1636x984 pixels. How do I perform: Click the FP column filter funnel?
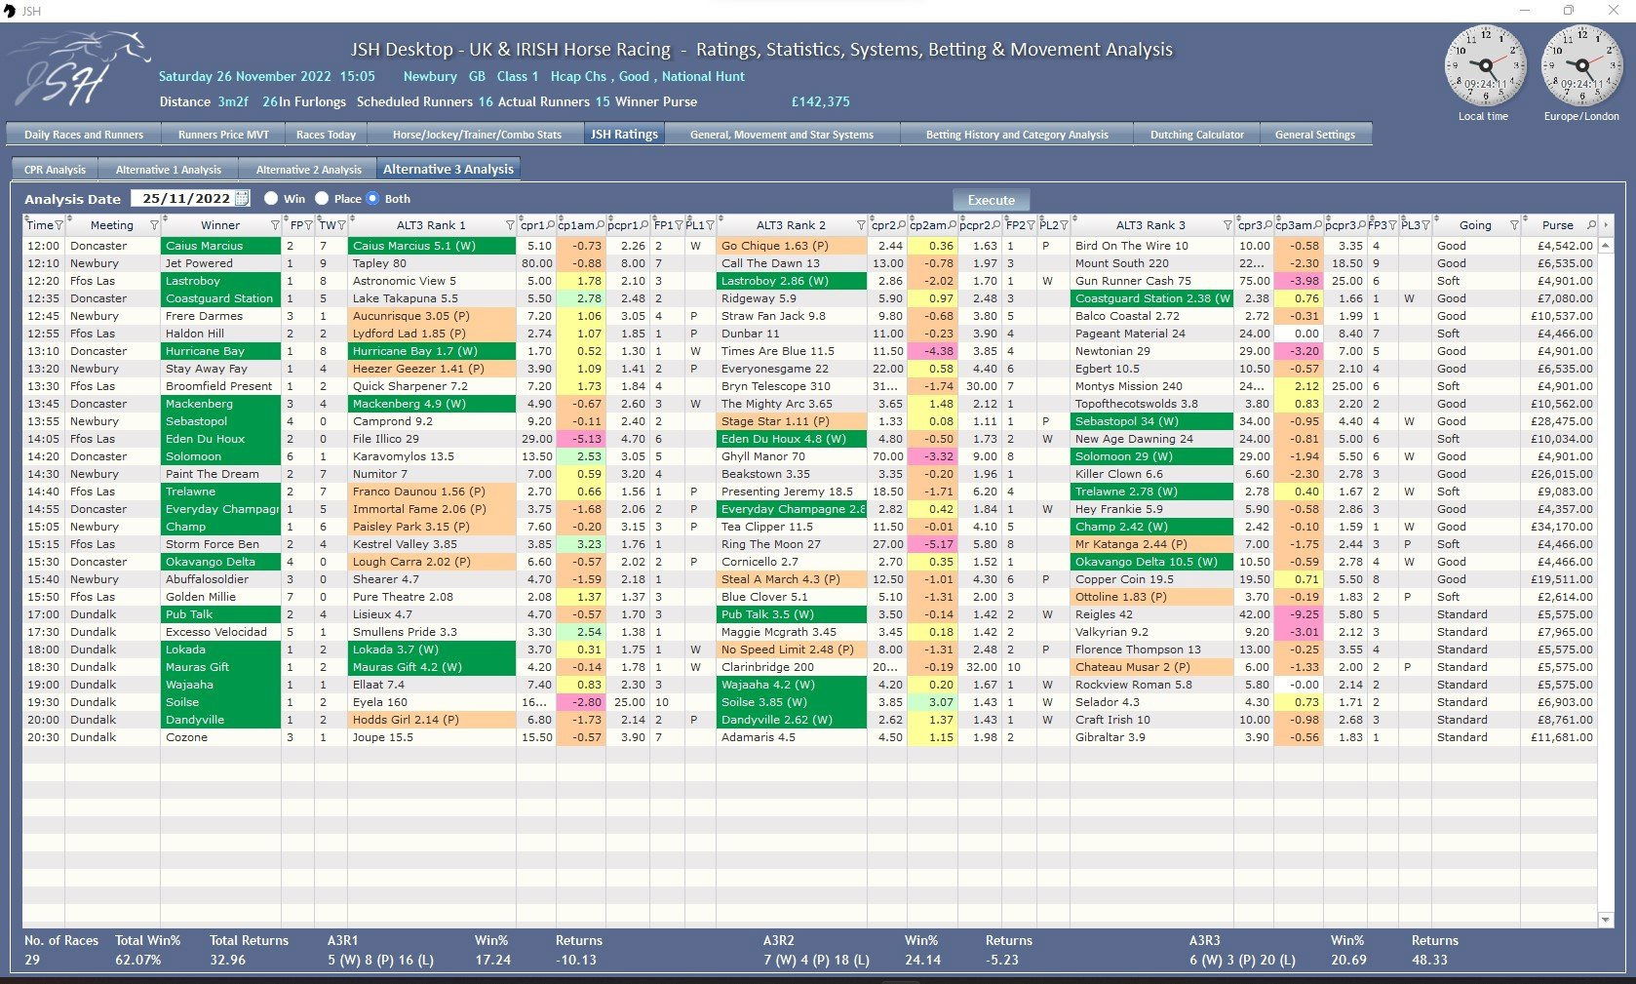pos(308,225)
